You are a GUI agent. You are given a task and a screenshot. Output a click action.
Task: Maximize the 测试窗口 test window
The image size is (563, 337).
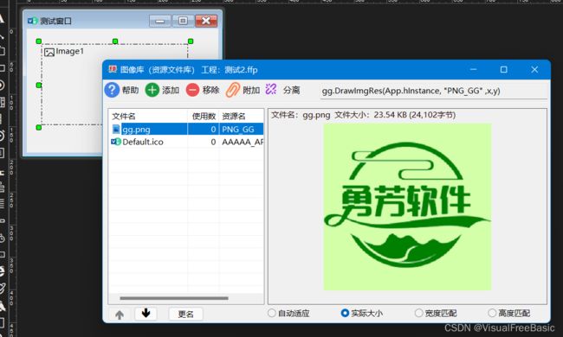(183, 21)
